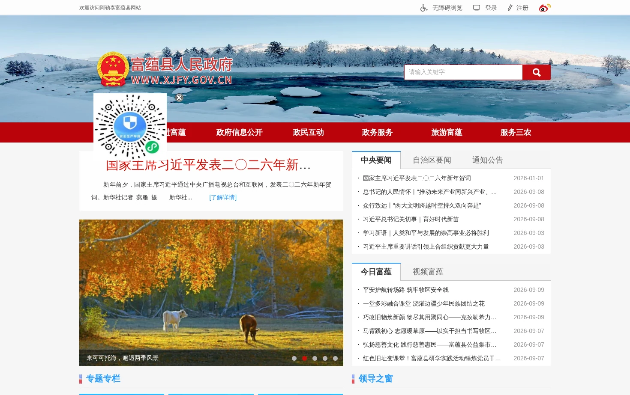
Task: Open news 巧改旧物焕新颜 article
Action: 430,317
